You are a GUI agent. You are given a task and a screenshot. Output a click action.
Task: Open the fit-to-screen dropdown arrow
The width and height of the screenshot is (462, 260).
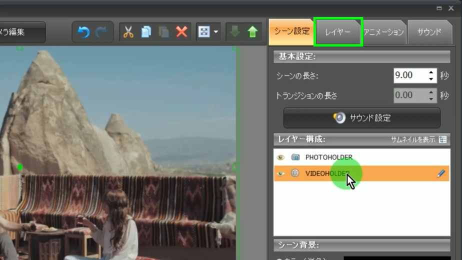pyautogui.click(x=216, y=32)
